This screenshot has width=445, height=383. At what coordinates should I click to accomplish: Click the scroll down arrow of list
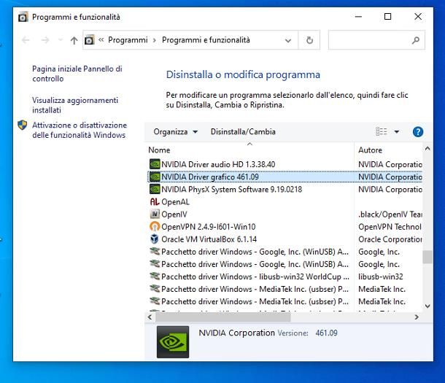click(427, 306)
